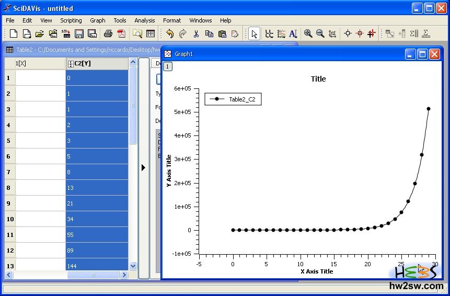Image resolution: width=450 pixels, height=296 pixels.
Task: Click the Table2_C2 legend box
Action: pyautogui.click(x=233, y=99)
